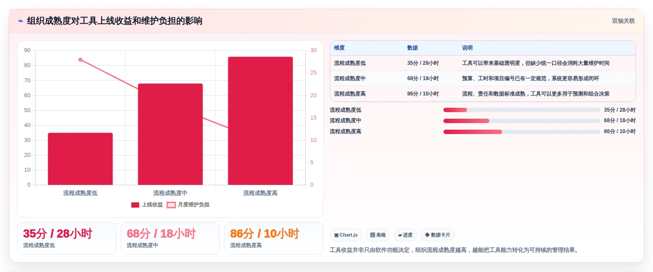Click the 流程成熟度高 progress row label

click(346, 131)
